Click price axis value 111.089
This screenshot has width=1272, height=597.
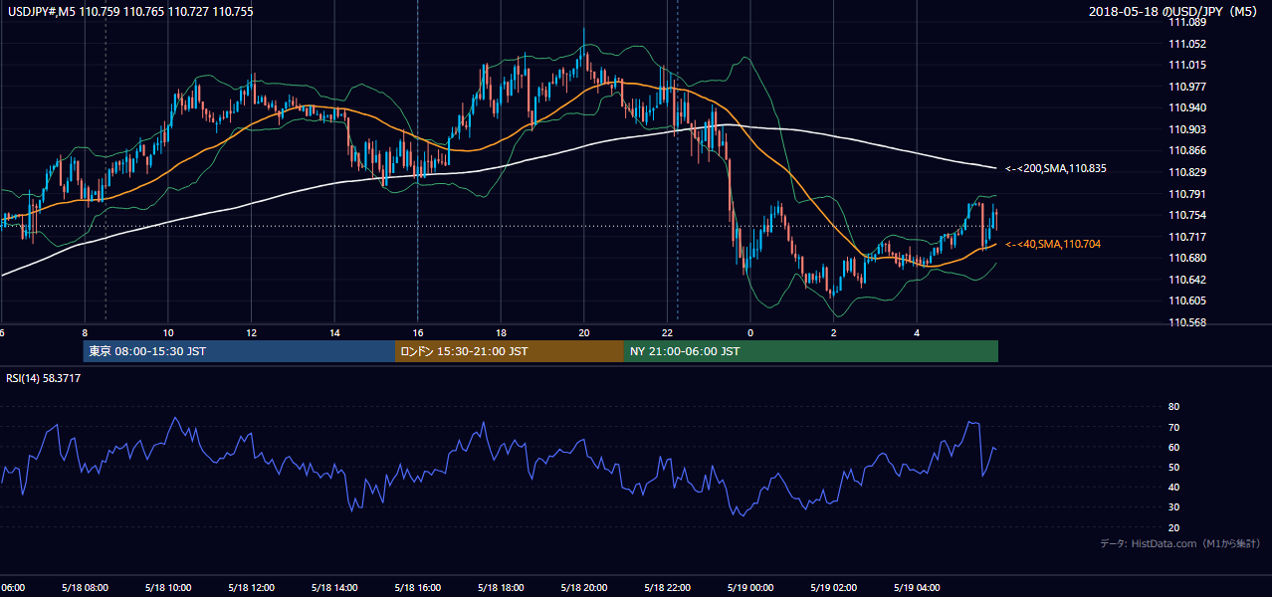1188,22
